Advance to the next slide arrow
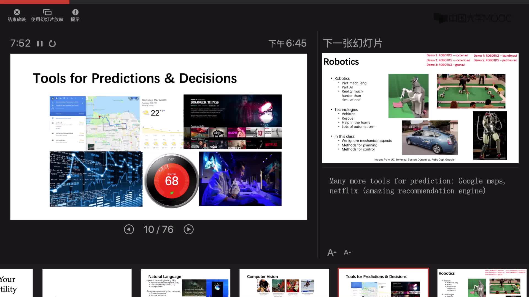 click(189, 229)
